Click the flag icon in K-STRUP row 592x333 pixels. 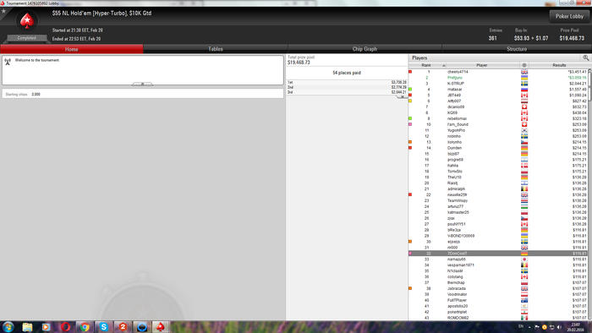[524, 84]
